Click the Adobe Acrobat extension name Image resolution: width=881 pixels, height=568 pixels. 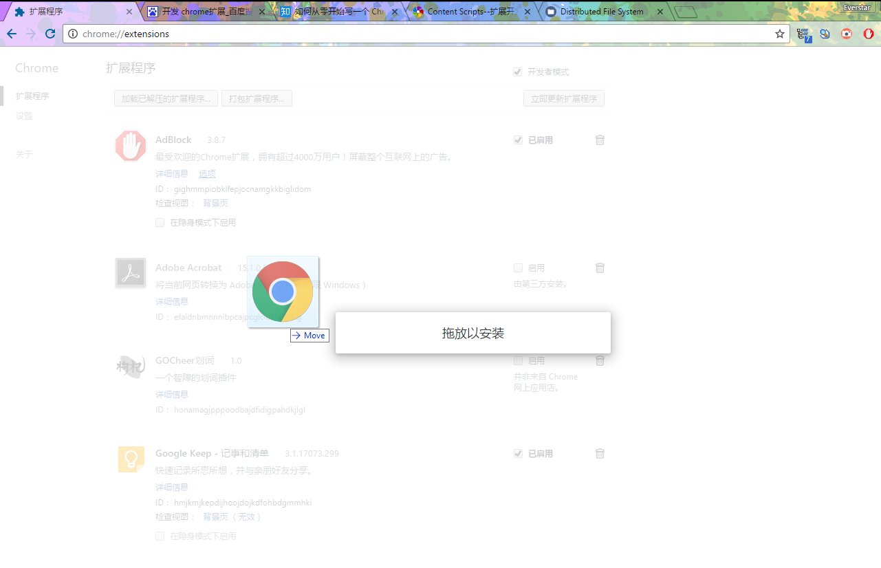click(188, 267)
